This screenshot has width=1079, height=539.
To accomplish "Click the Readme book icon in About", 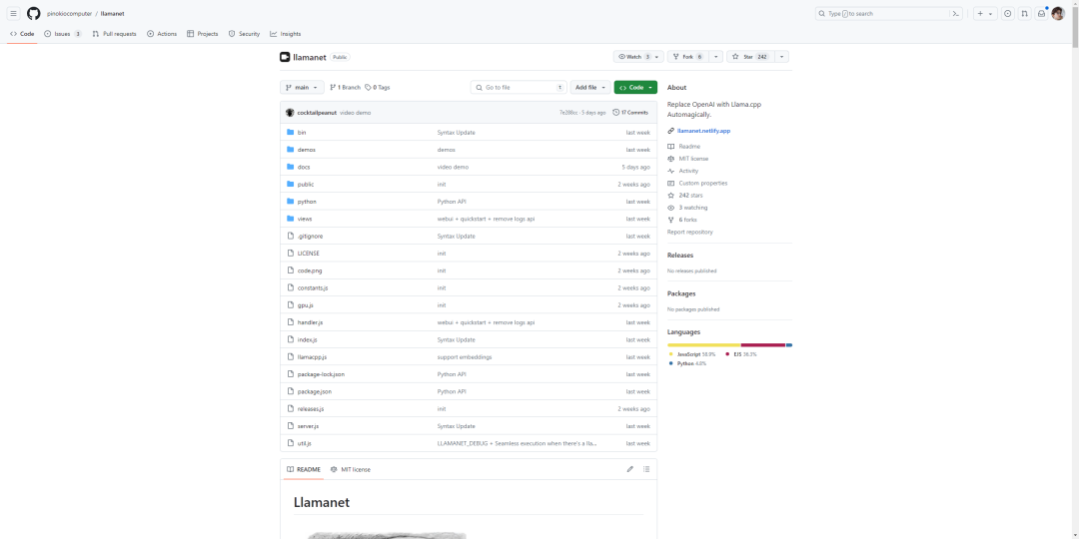I will click(x=671, y=147).
